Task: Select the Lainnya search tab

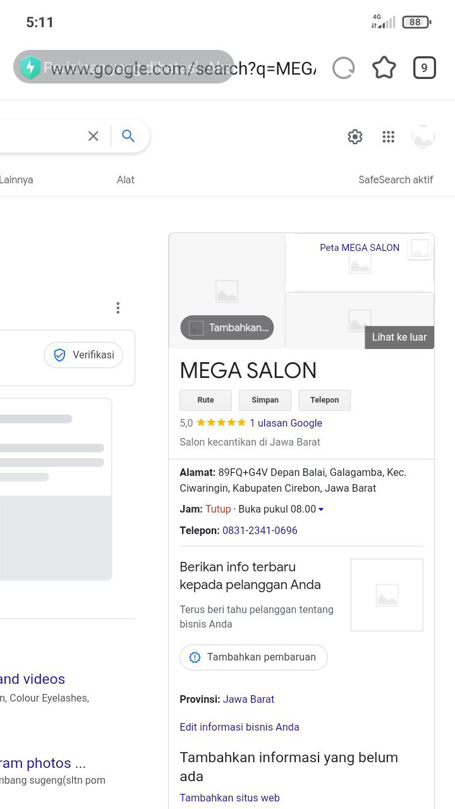Action: pos(16,179)
